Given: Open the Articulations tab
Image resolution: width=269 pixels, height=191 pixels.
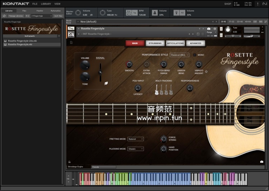Looking at the screenshot, I should point(175,43).
